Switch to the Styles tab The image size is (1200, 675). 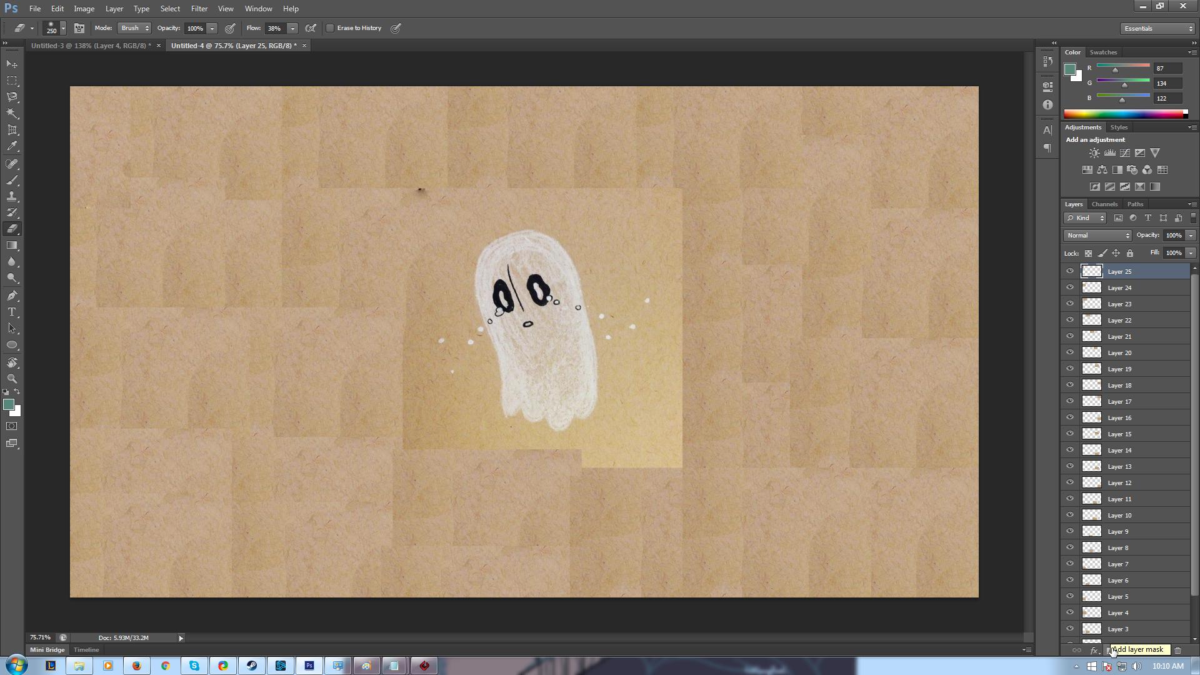[1119, 127]
